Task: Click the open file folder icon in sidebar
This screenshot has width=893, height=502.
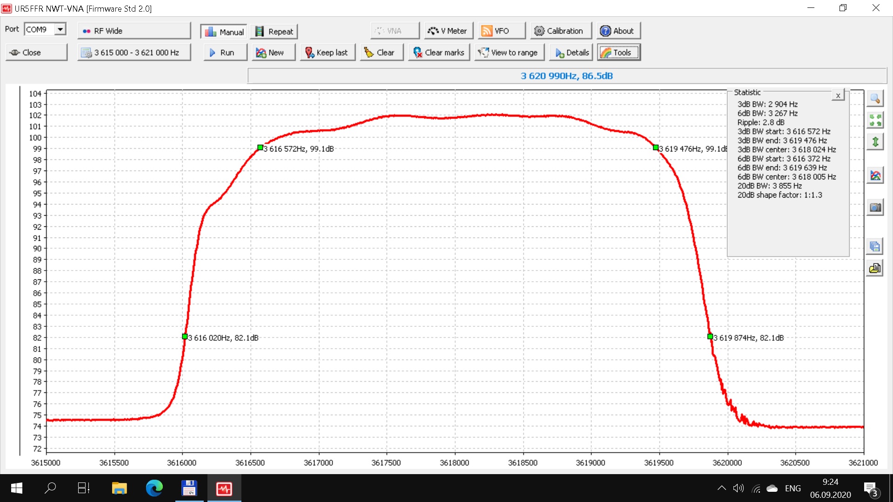Action: tap(875, 268)
